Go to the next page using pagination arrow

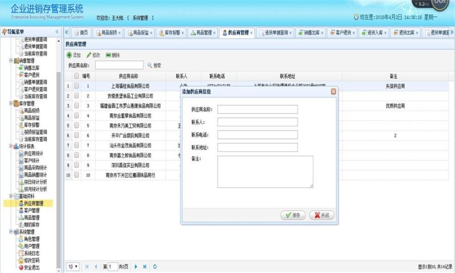pyautogui.click(x=136, y=266)
